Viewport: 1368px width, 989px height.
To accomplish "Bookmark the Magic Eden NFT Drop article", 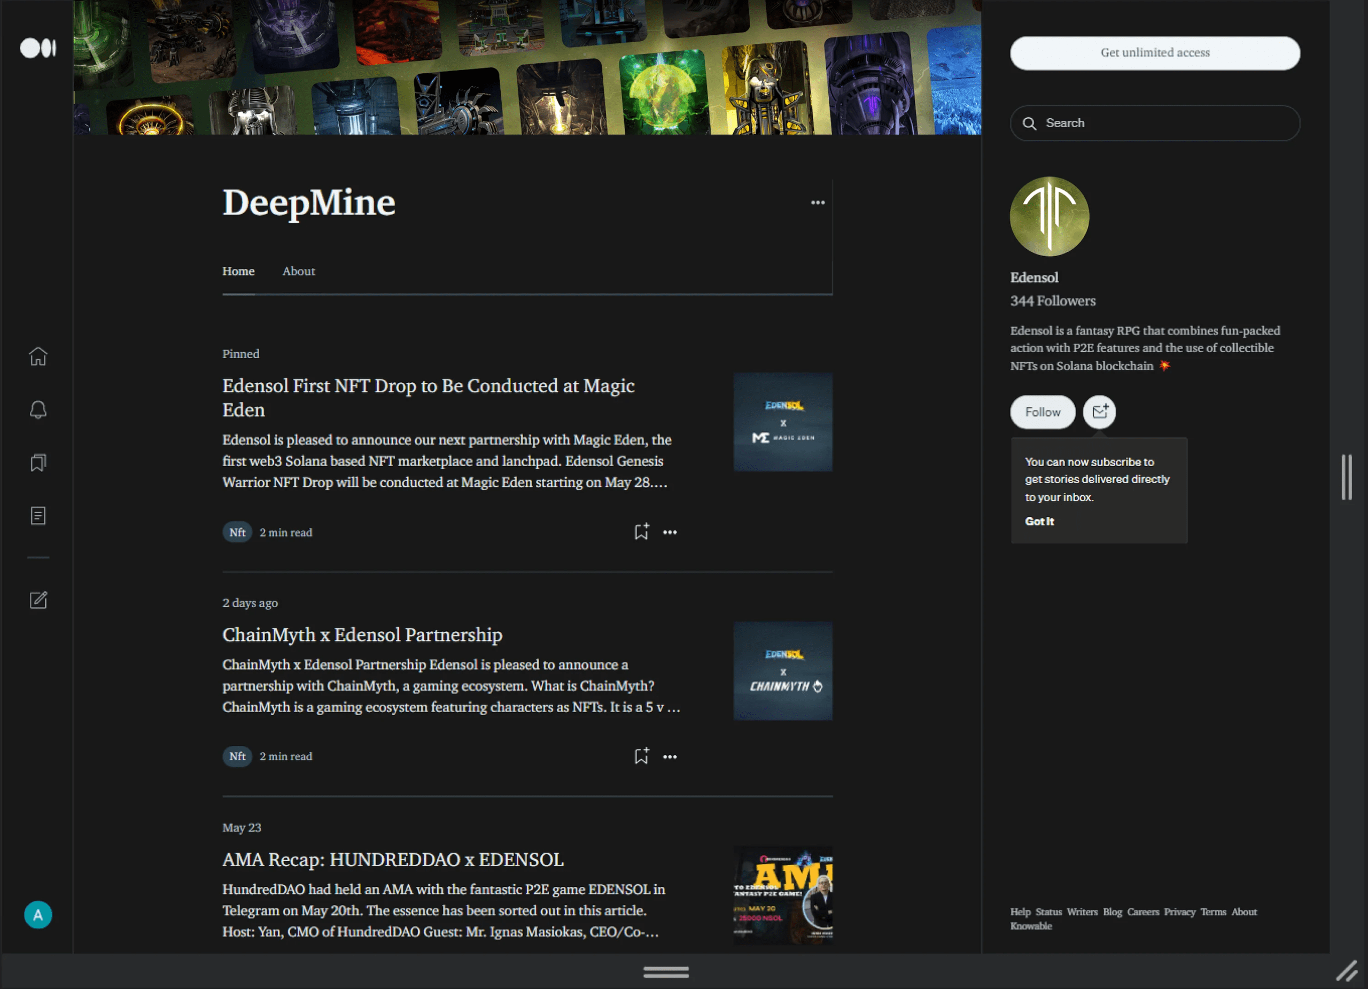I will click(641, 531).
